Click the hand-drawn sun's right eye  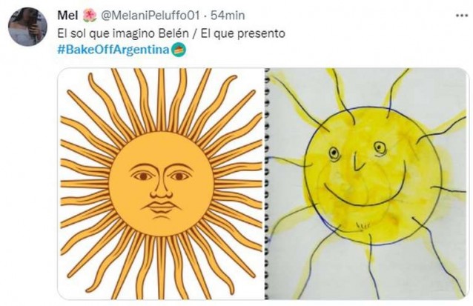(x=380, y=148)
